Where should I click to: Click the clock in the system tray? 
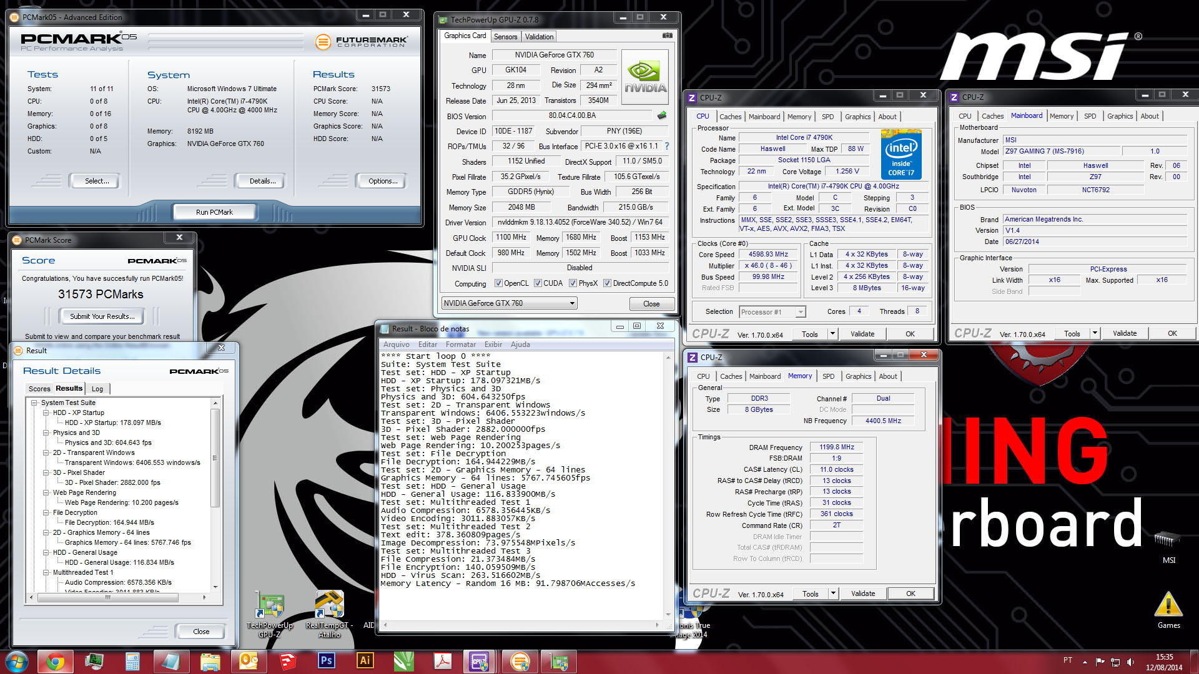1164,662
